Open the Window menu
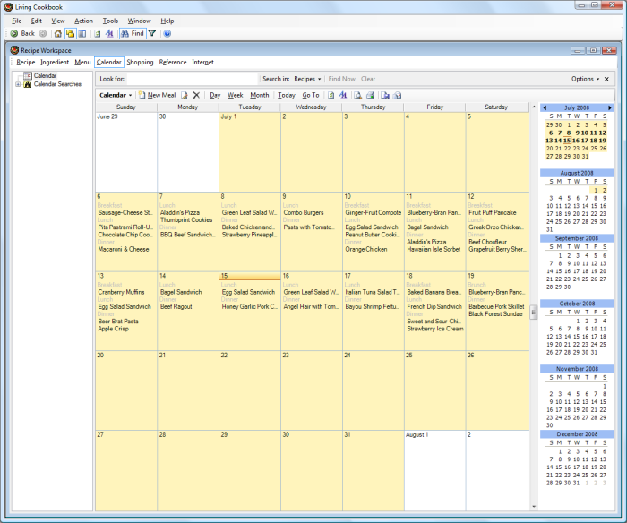627x523 pixels. pos(139,21)
